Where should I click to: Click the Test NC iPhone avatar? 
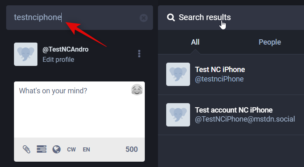point(178,74)
